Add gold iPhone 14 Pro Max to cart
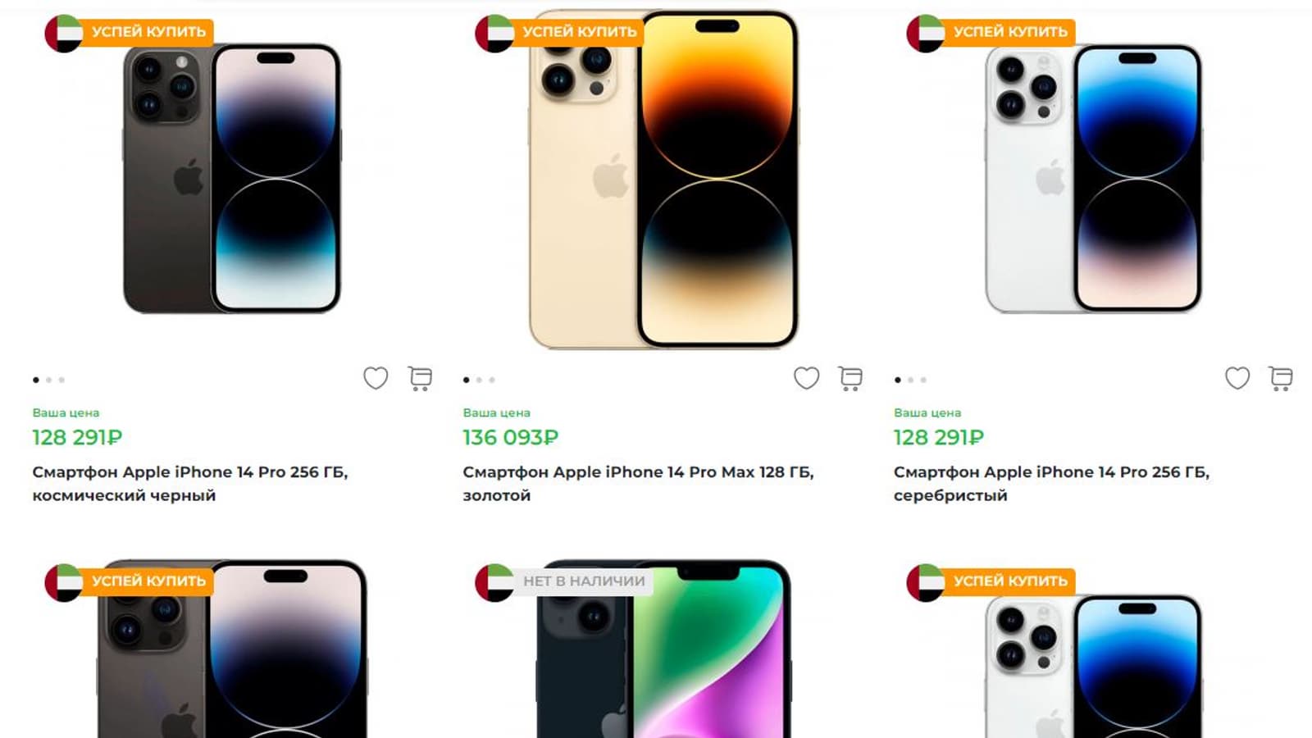Image resolution: width=1312 pixels, height=738 pixels. click(x=850, y=378)
